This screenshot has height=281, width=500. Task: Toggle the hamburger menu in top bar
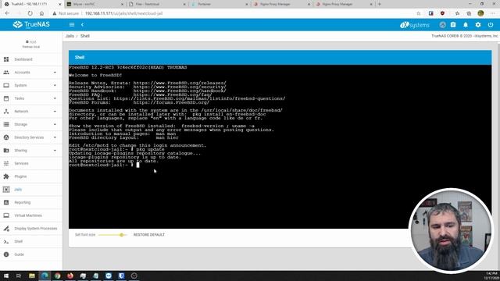[x=72, y=24]
